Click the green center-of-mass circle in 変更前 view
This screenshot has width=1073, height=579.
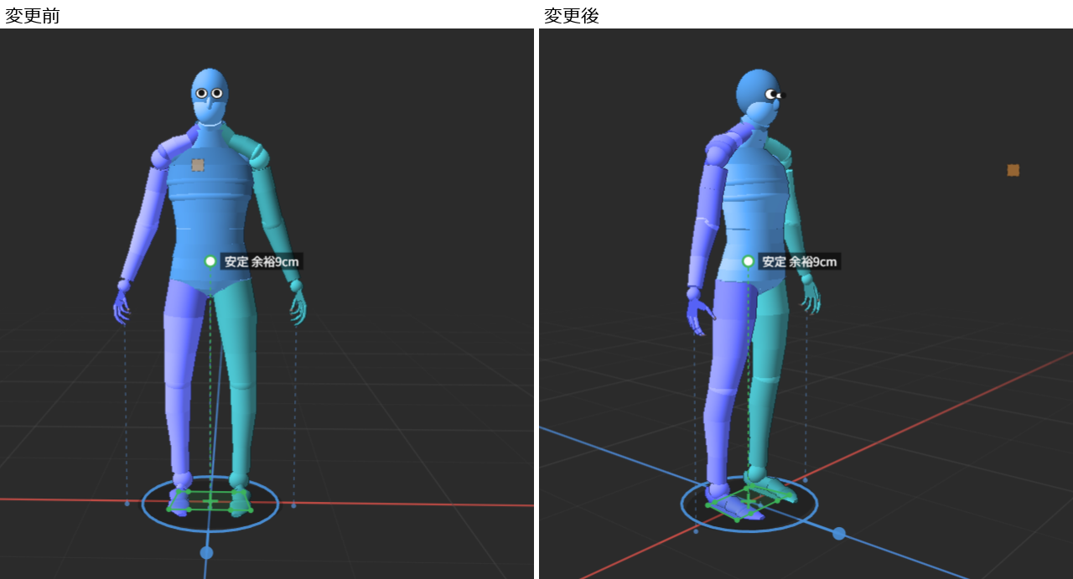210,261
